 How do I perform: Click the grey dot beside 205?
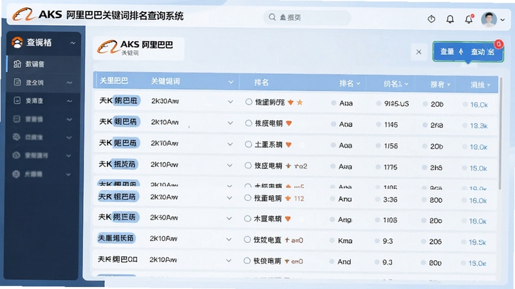click(424, 241)
